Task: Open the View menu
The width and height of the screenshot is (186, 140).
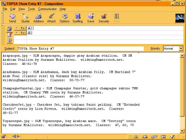Action: coord(21,9)
